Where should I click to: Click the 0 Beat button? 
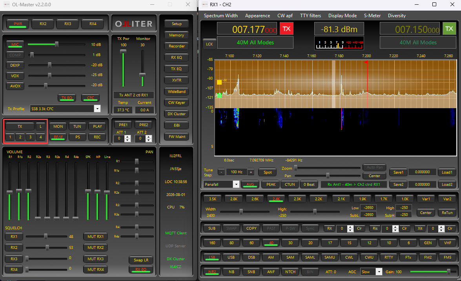[x=309, y=185]
